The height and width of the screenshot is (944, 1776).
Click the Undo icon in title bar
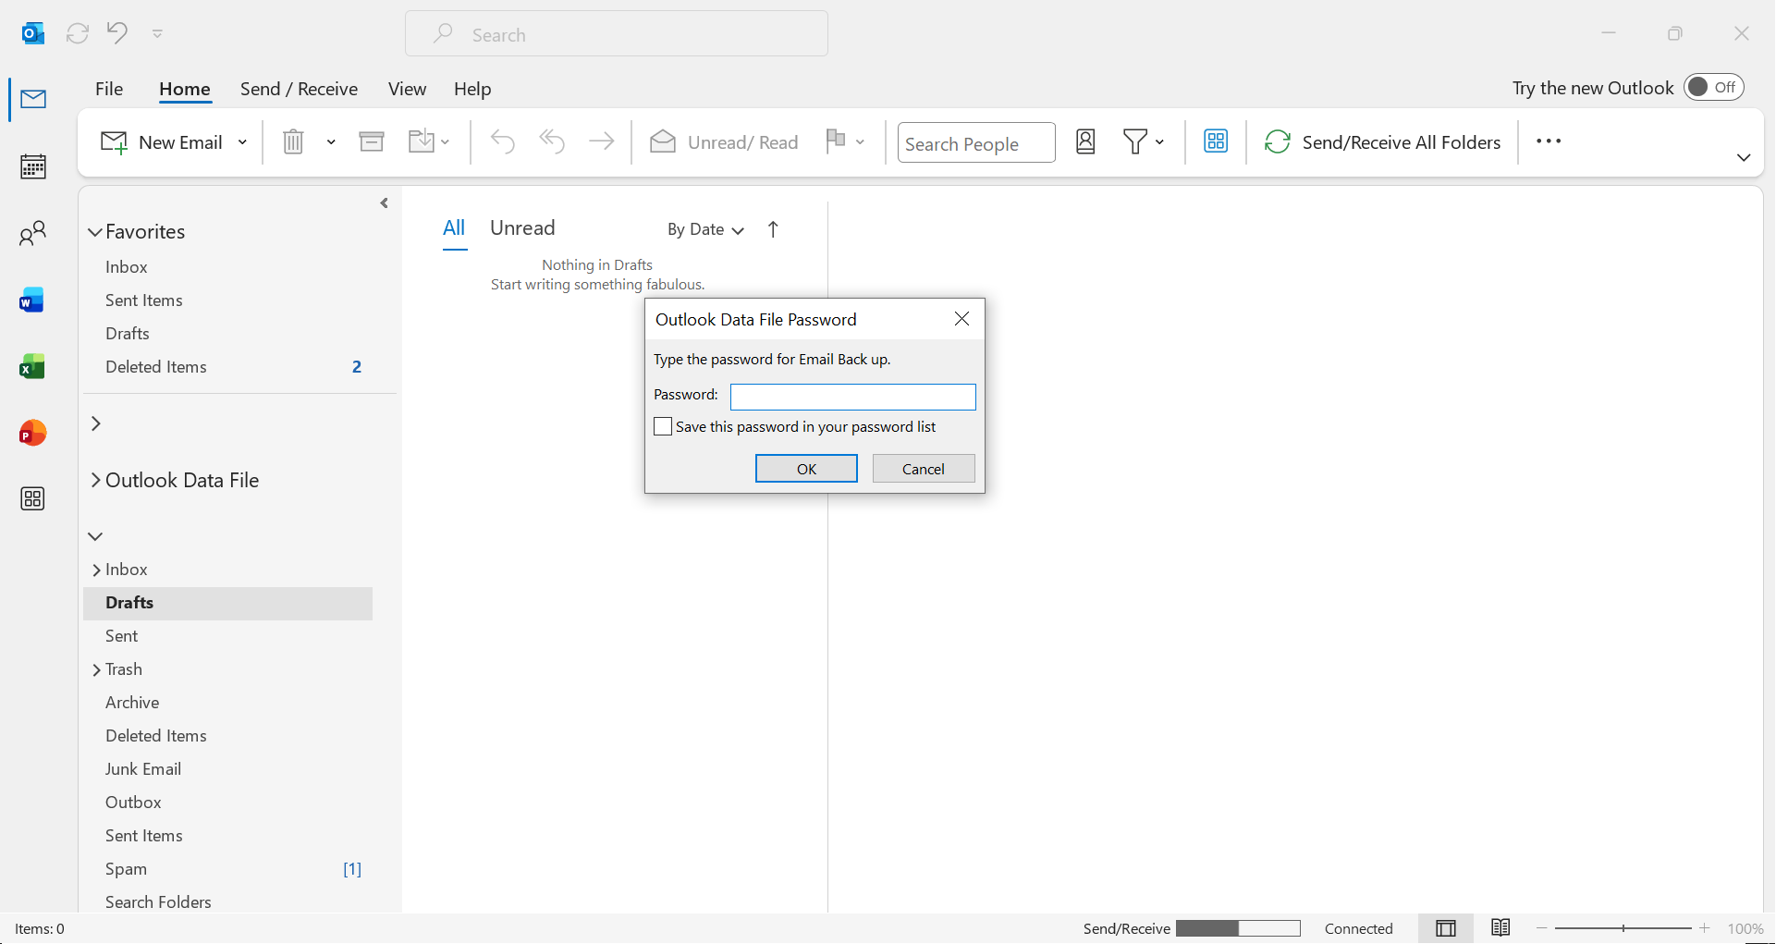pyautogui.click(x=117, y=32)
